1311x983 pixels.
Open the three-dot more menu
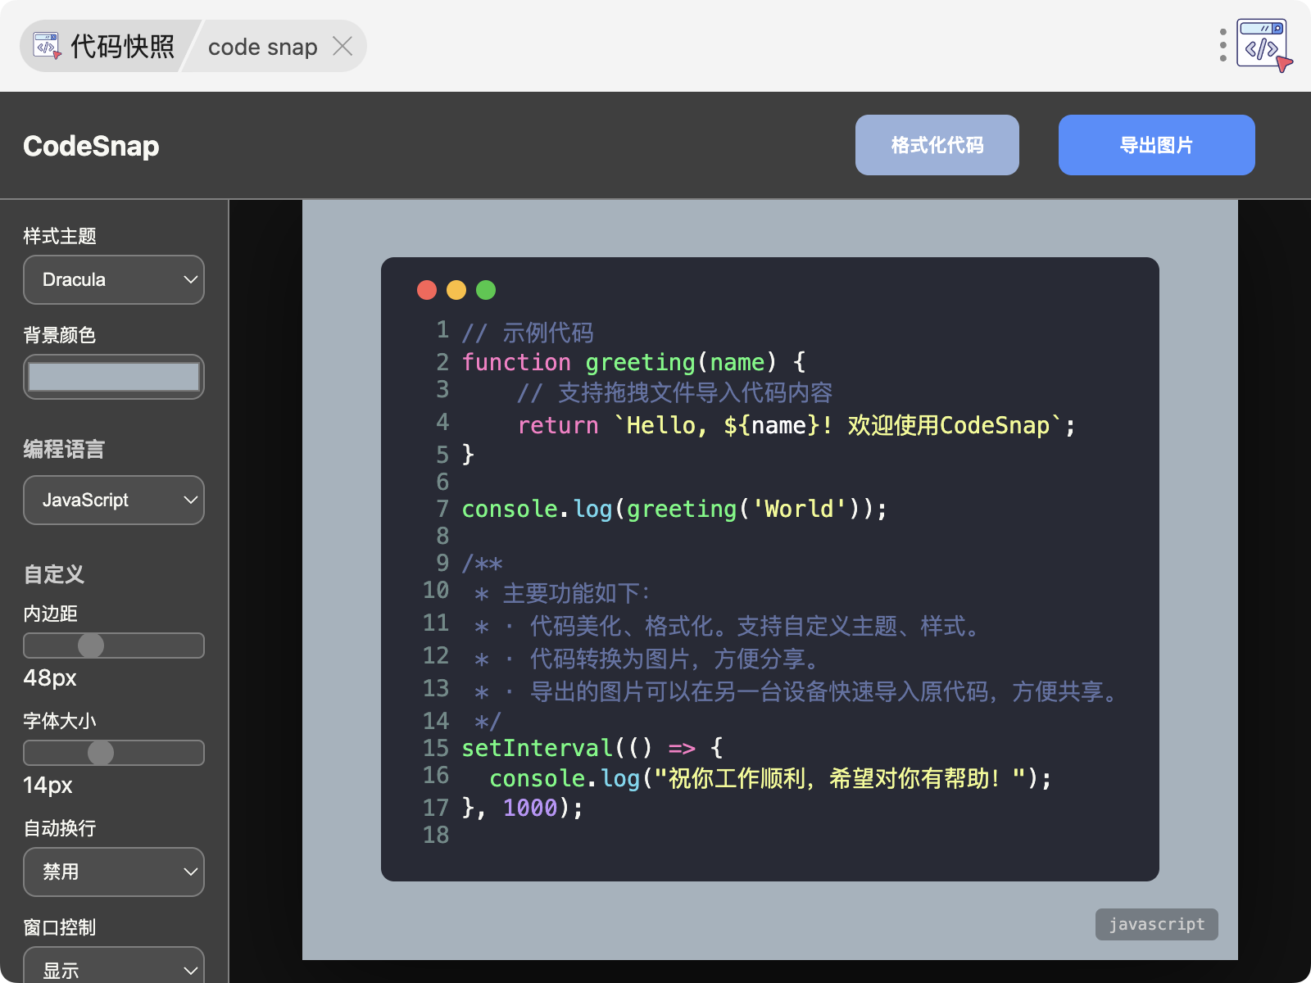click(1223, 45)
